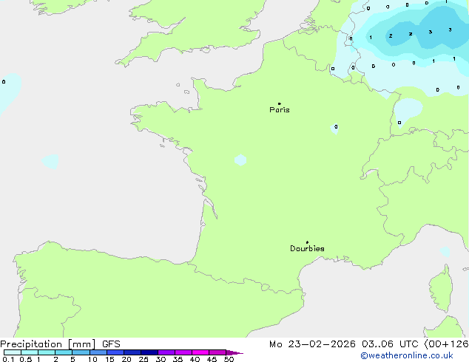Click the legend swatch between 40 and 45
Screen dimensions: 469x362
click(200, 352)
